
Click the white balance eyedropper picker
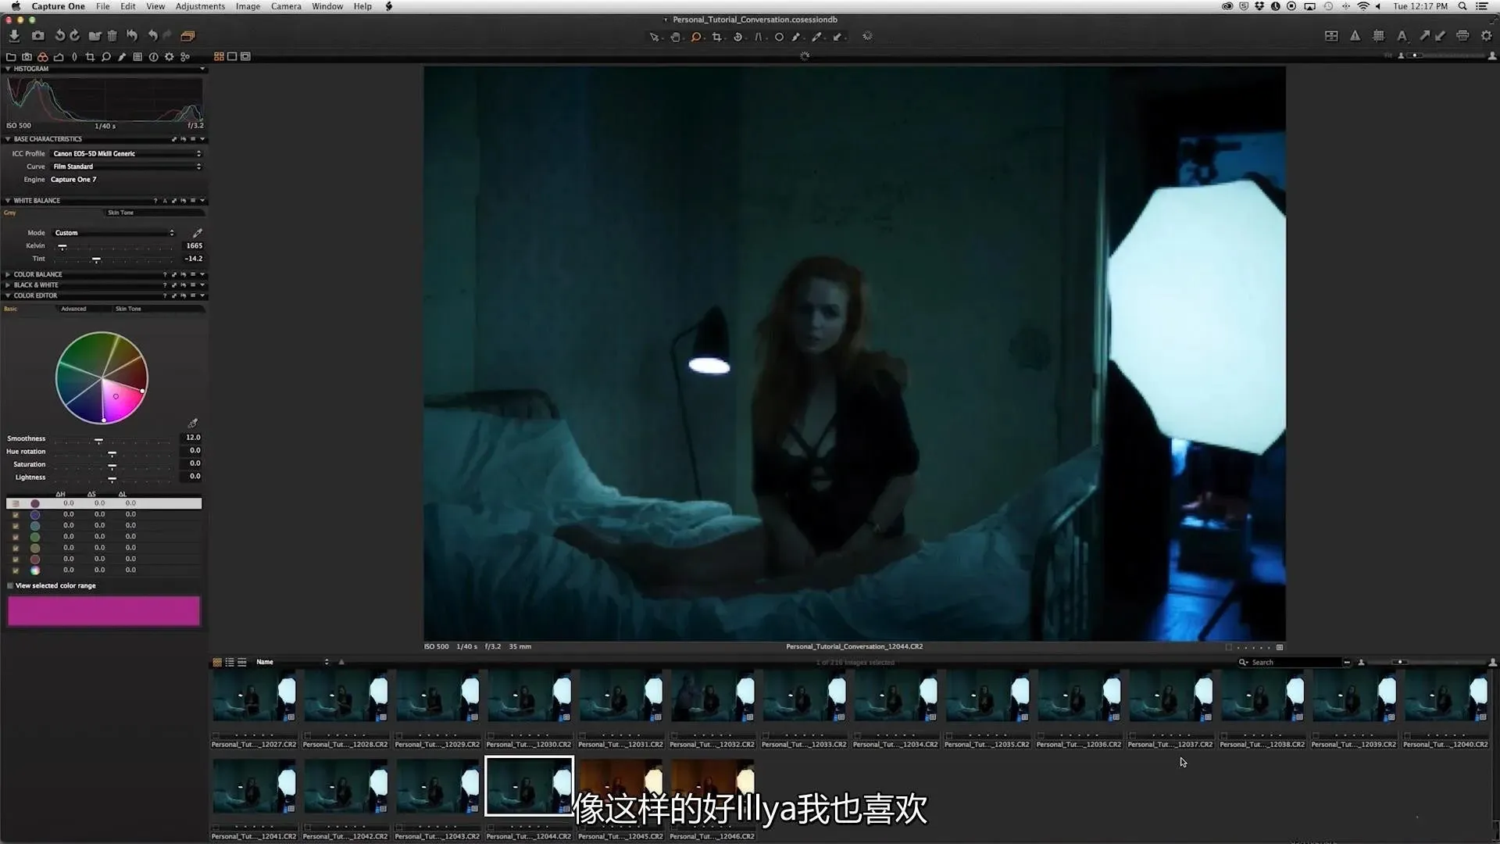point(198,233)
